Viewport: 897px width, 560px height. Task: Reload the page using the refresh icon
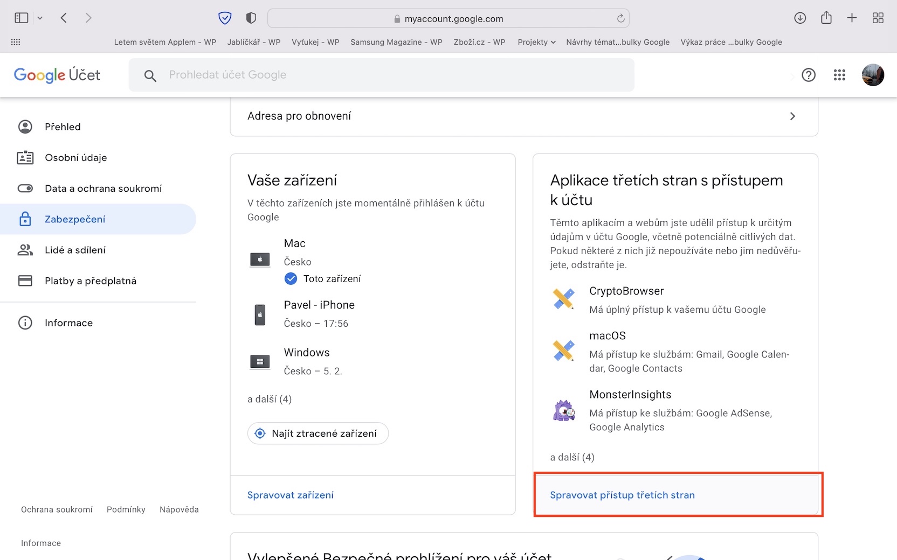pyautogui.click(x=620, y=19)
